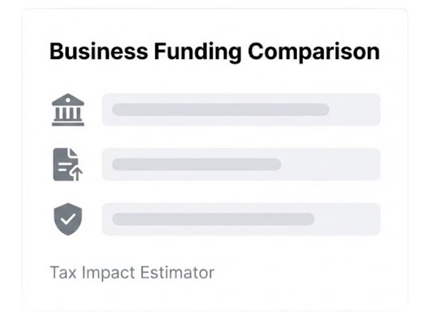Click the bank icon's triangular roof

point(68,99)
